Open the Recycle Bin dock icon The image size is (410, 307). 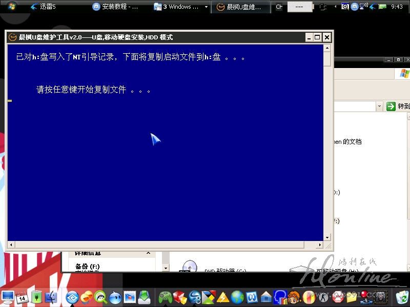pyautogui.click(x=402, y=298)
